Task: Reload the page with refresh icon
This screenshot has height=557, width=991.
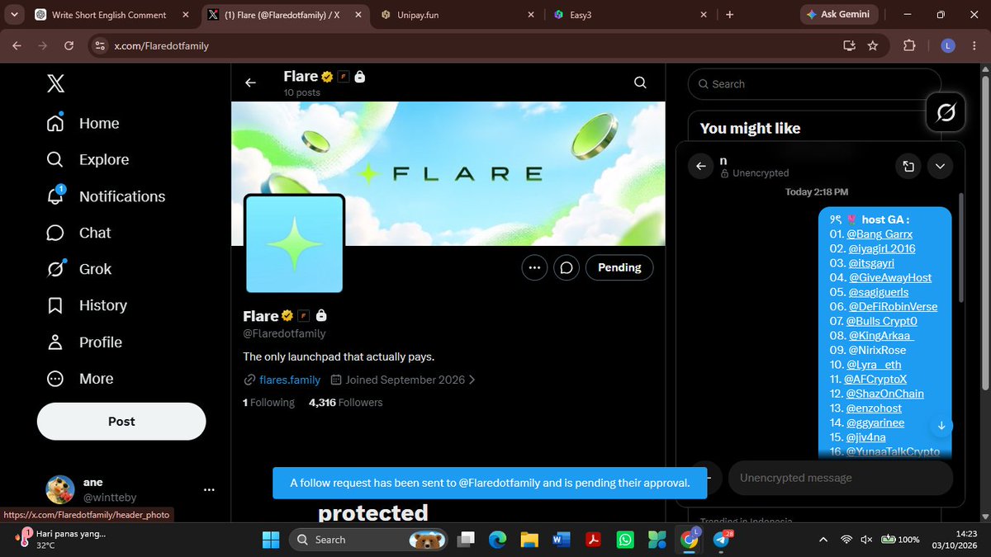Action: [71, 46]
